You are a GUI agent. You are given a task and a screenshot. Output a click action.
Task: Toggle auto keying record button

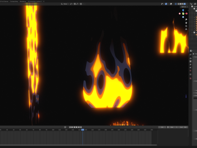(x=65, y=127)
